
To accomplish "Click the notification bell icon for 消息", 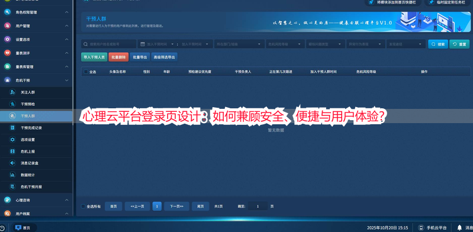I will (459, 227).
